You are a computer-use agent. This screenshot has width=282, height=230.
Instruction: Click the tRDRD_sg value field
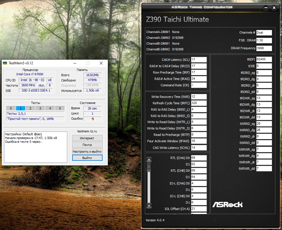click(x=264, y=73)
